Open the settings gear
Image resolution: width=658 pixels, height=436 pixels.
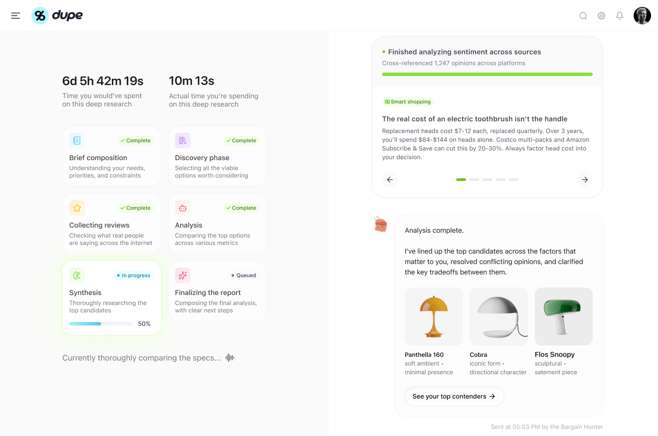(x=601, y=16)
